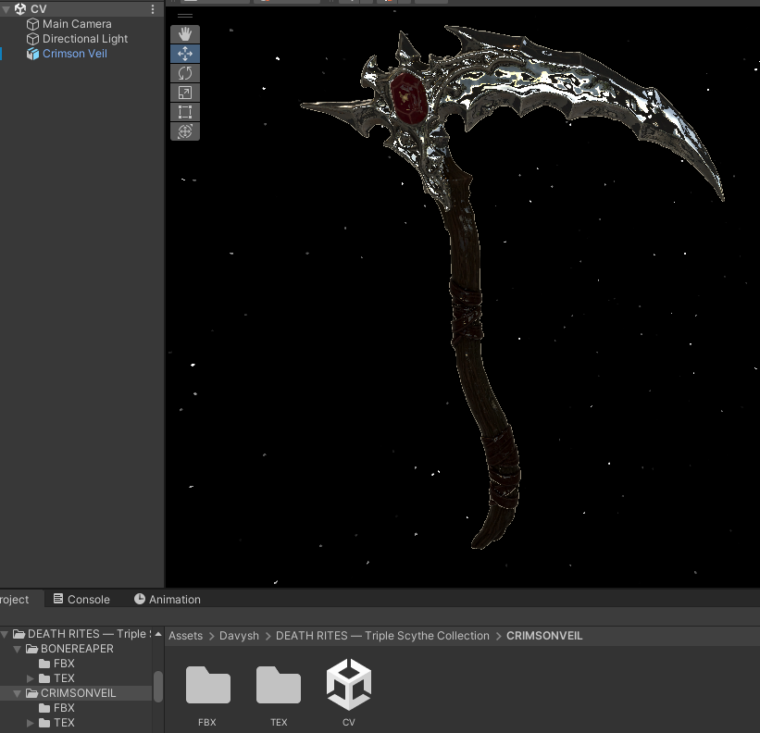
Task: Click the Animation tab clock icon
Action: (140, 599)
